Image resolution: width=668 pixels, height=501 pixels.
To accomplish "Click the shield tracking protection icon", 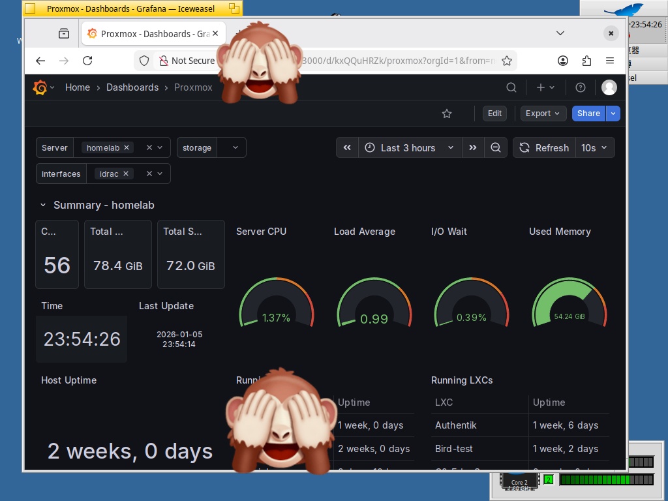I will pyautogui.click(x=144, y=61).
